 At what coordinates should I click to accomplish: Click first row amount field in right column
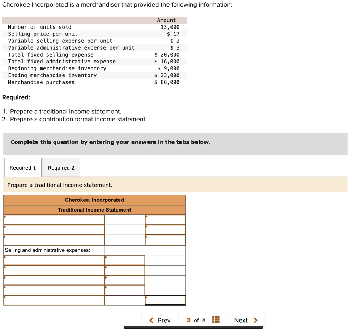165,220
